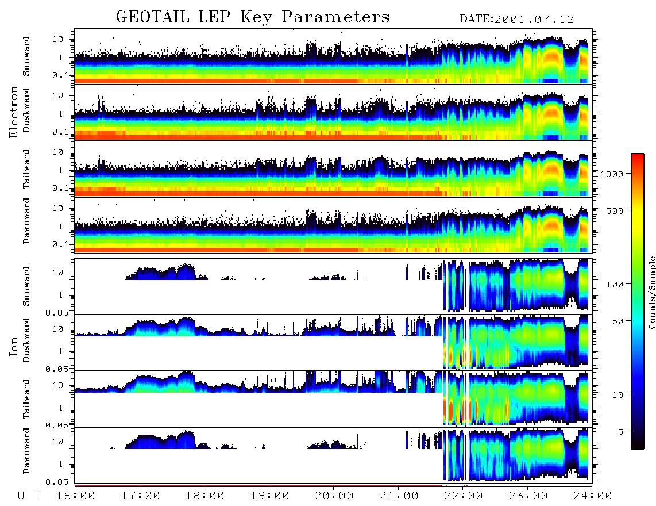Viewport: 656px width, 506px height.
Task: Click the 16:00 time axis label
Action: (x=76, y=496)
